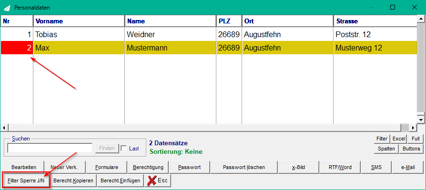
Task: Click the Nr 1 cell
Action: 17,34
